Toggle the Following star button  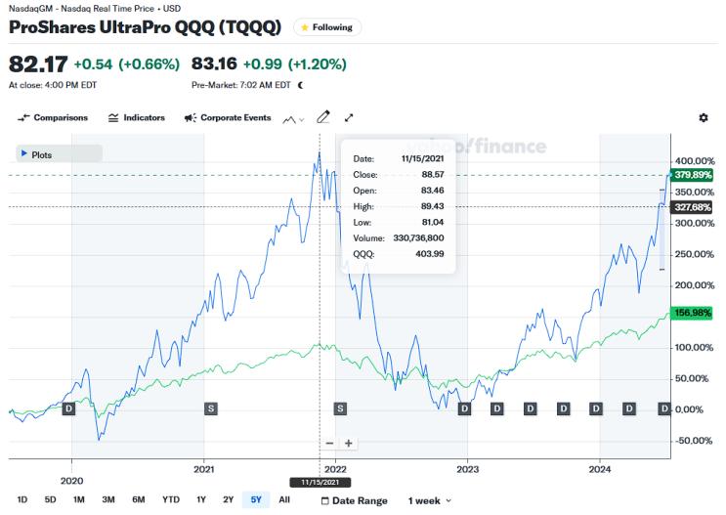327,27
